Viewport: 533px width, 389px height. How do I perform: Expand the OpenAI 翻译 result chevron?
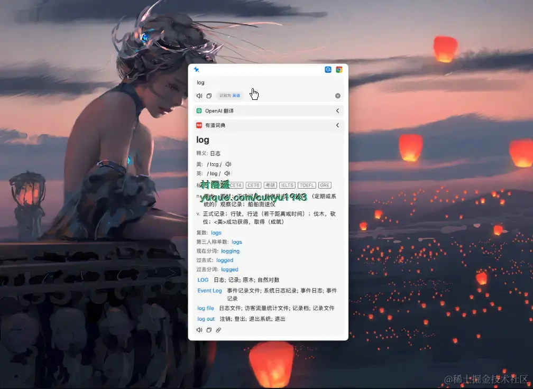point(337,111)
